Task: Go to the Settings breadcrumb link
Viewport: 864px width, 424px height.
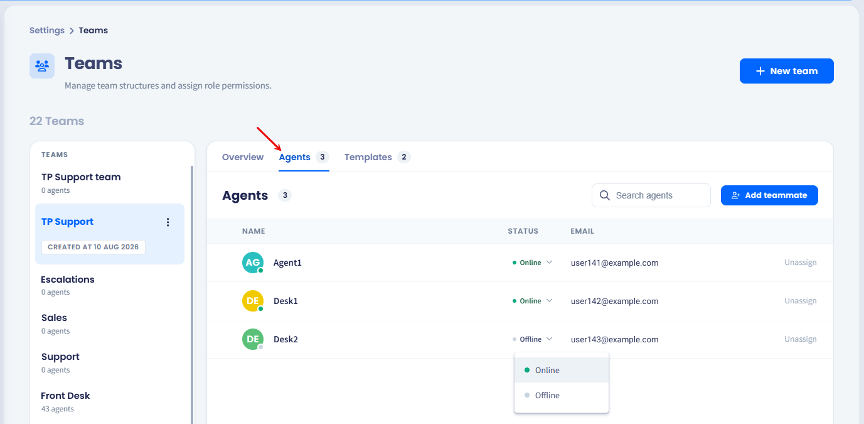Action: (x=47, y=30)
